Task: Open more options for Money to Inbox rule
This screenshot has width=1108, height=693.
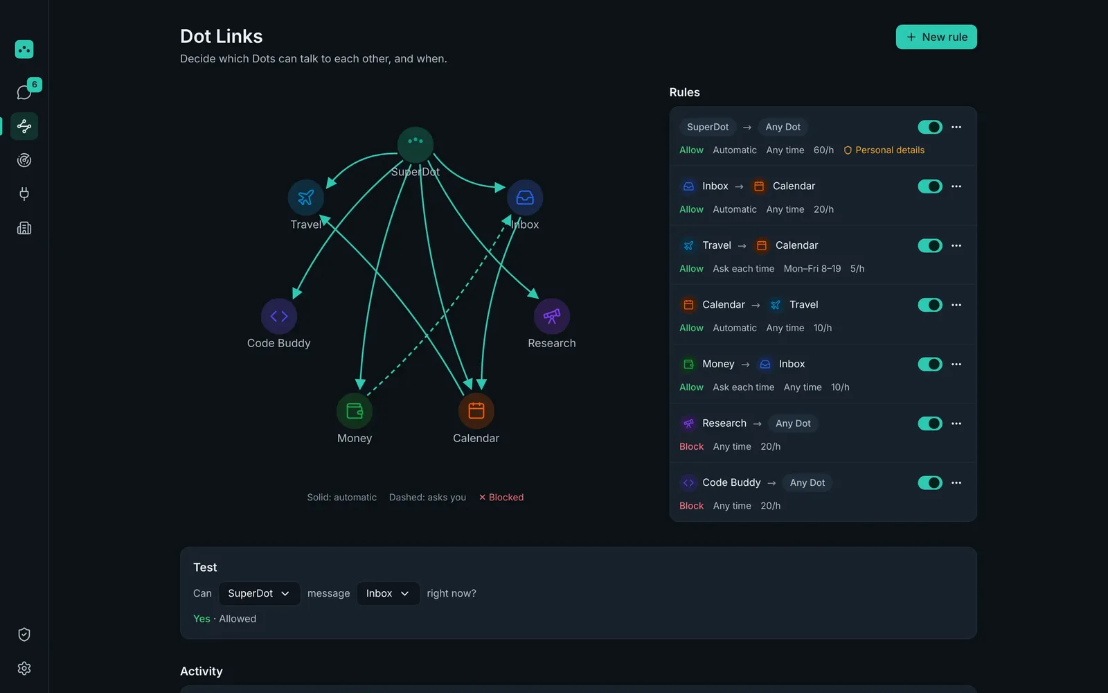Action: (956, 364)
